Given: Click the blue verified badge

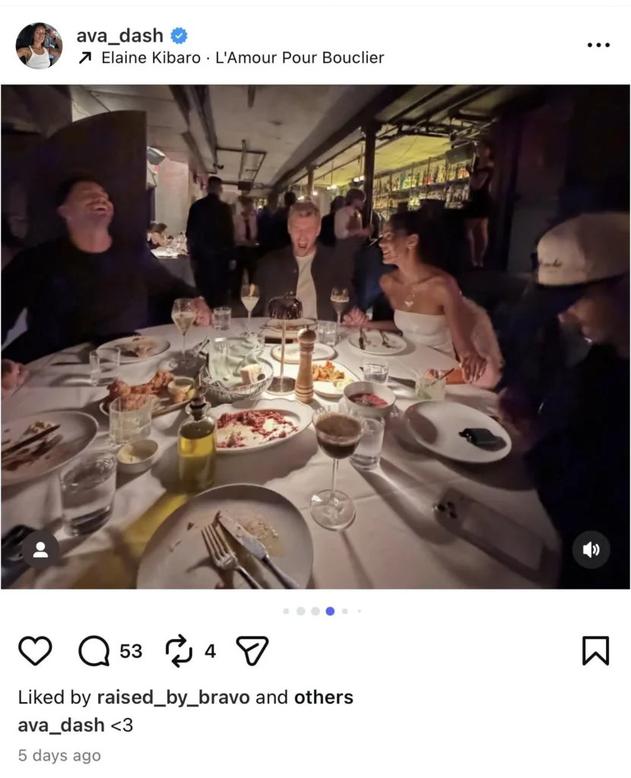Looking at the screenshot, I should [179, 36].
